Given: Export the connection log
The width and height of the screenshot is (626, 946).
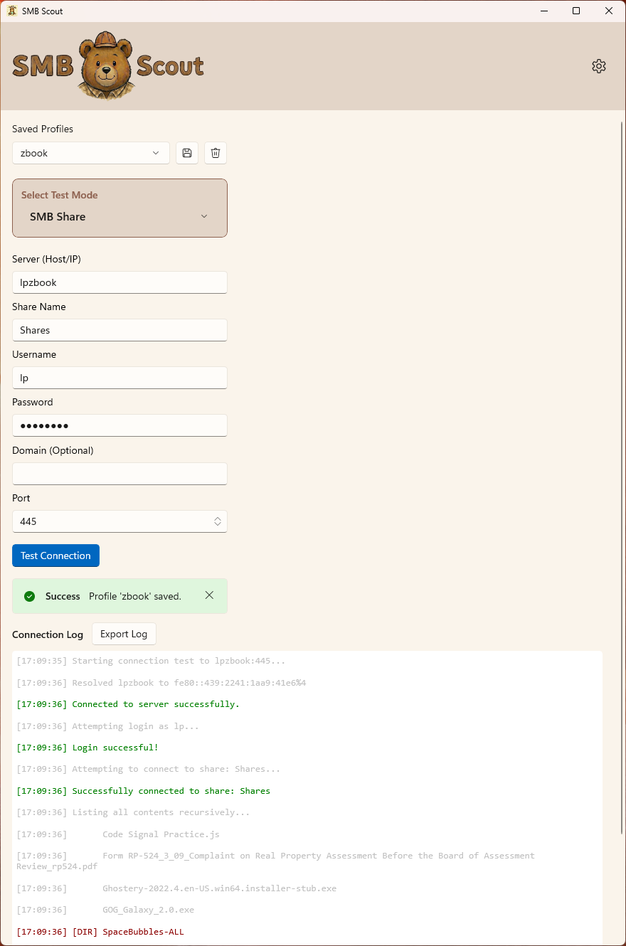Looking at the screenshot, I should coord(124,633).
